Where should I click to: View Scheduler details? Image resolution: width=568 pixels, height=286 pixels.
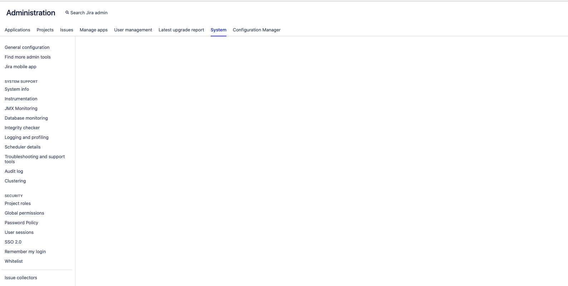coord(23,147)
